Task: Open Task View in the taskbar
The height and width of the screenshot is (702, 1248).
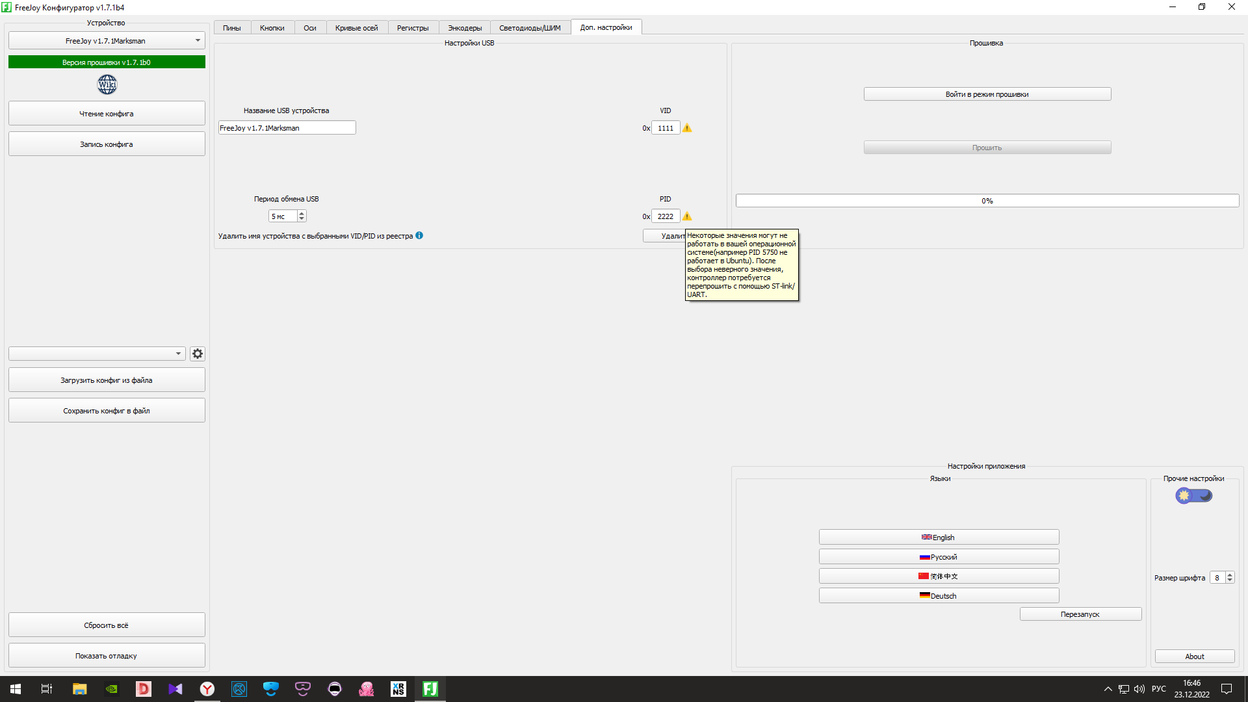Action: 47,689
